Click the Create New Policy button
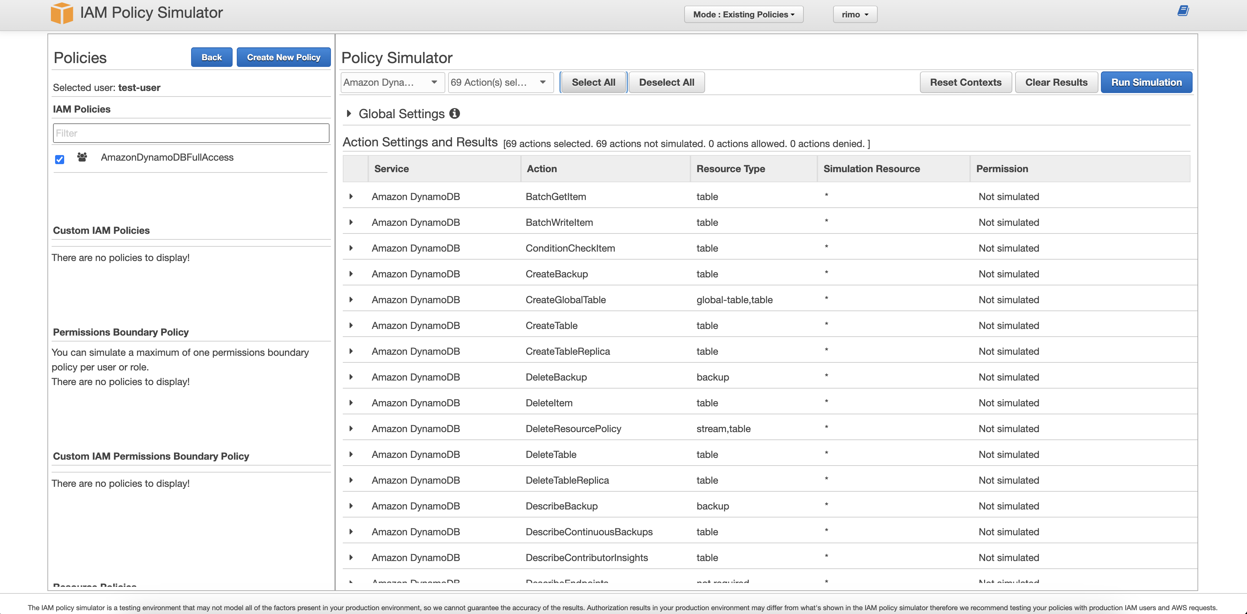 pyautogui.click(x=283, y=57)
